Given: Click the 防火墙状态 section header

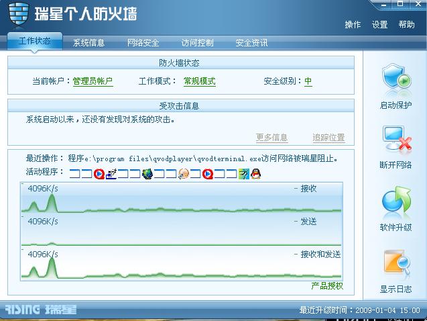Looking at the screenshot, I should tap(181, 63).
